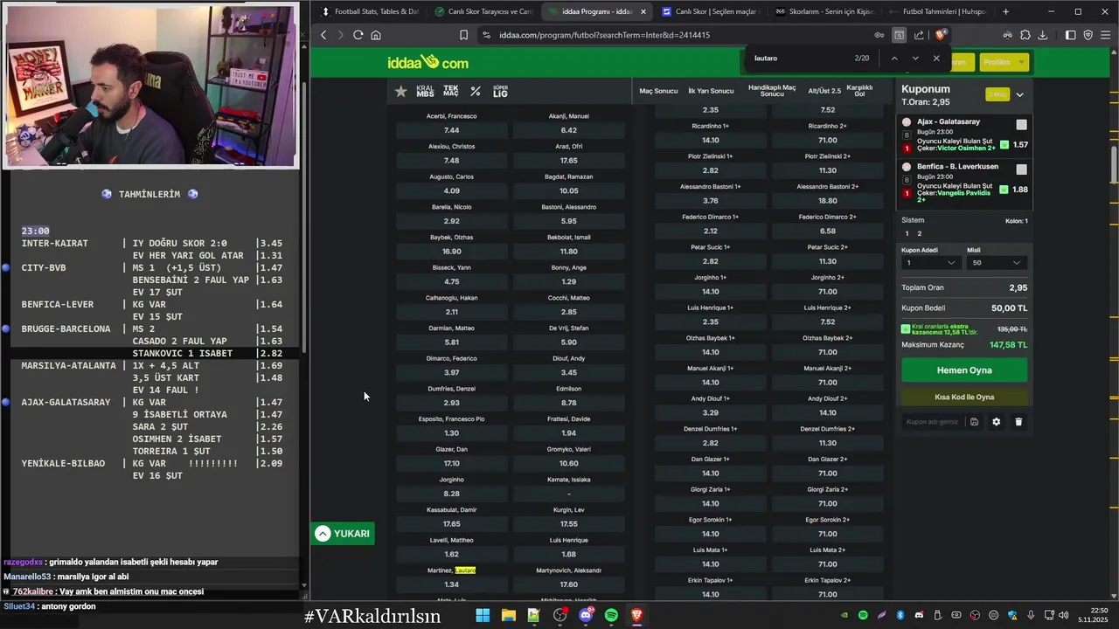Select system option 1
Image resolution: width=1119 pixels, height=629 pixels.
click(907, 234)
